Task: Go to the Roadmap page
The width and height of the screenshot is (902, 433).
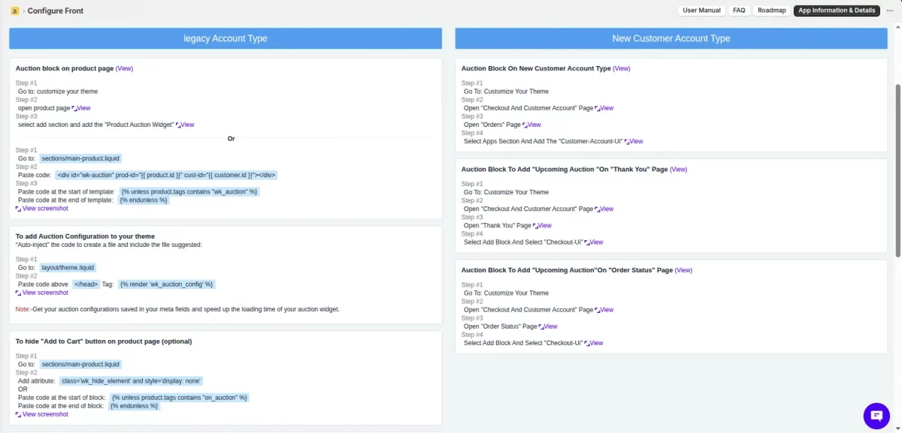Action: 771,11
